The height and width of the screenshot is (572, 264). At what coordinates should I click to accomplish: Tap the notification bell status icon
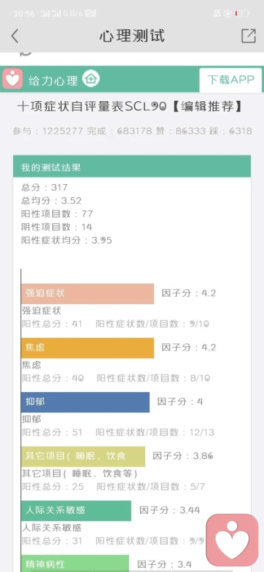217,14
